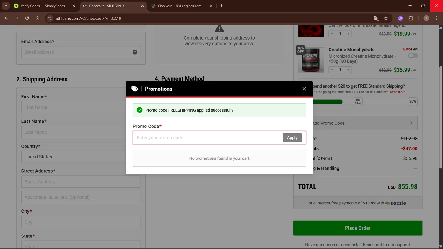Click the page vertical scrollbar
The width and height of the screenshot is (443, 249).
coord(441,117)
